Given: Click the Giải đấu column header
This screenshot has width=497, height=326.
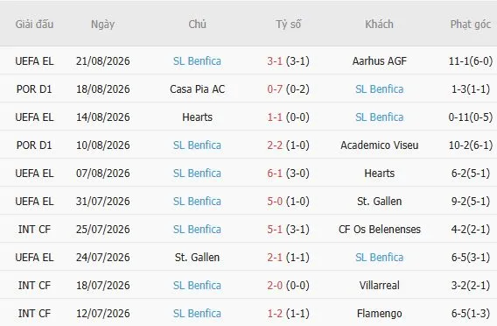Looking at the screenshot, I should [x=34, y=25].
